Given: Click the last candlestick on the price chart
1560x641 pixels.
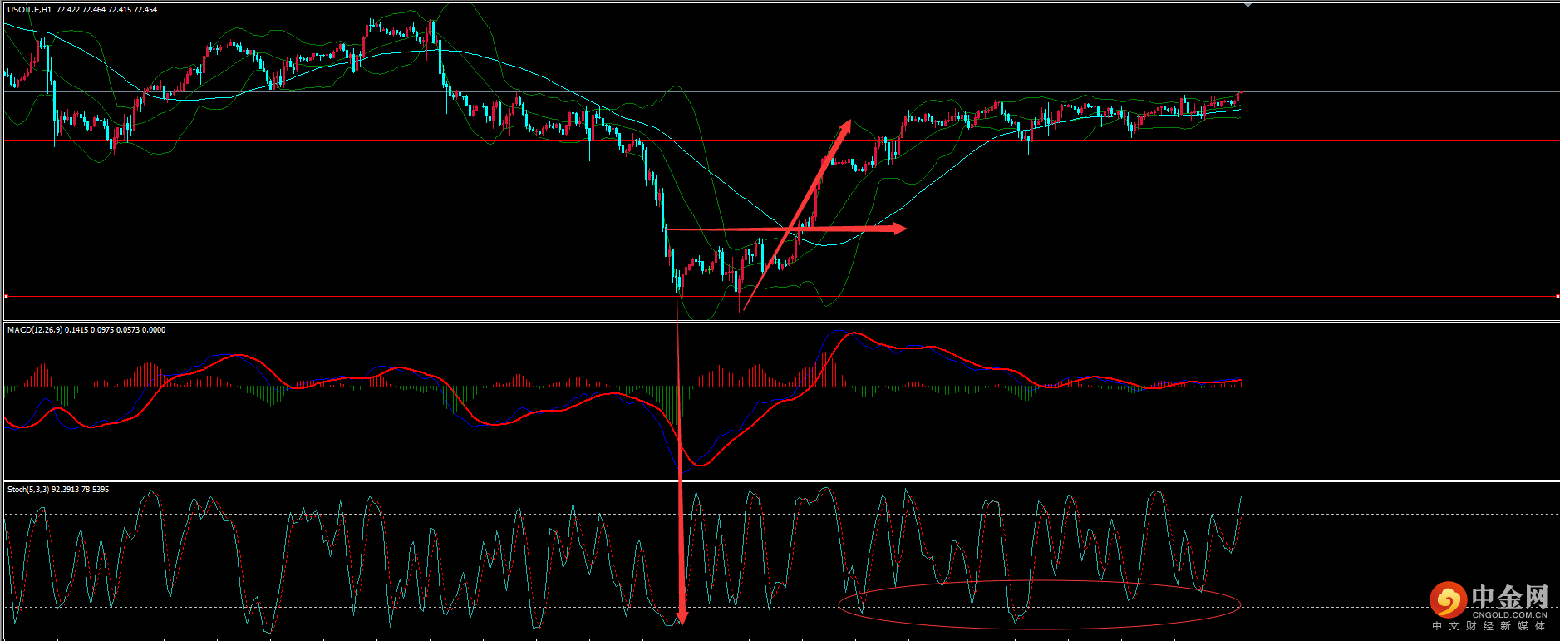Looking at the screenshot, I should (x=1238, y=96).
